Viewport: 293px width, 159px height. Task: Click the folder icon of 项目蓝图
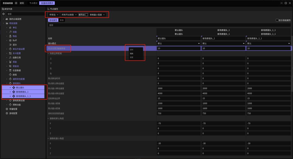[x=7, y=23]
